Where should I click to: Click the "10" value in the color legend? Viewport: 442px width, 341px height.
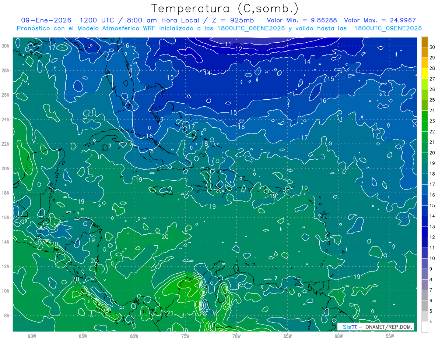[432, 258]
